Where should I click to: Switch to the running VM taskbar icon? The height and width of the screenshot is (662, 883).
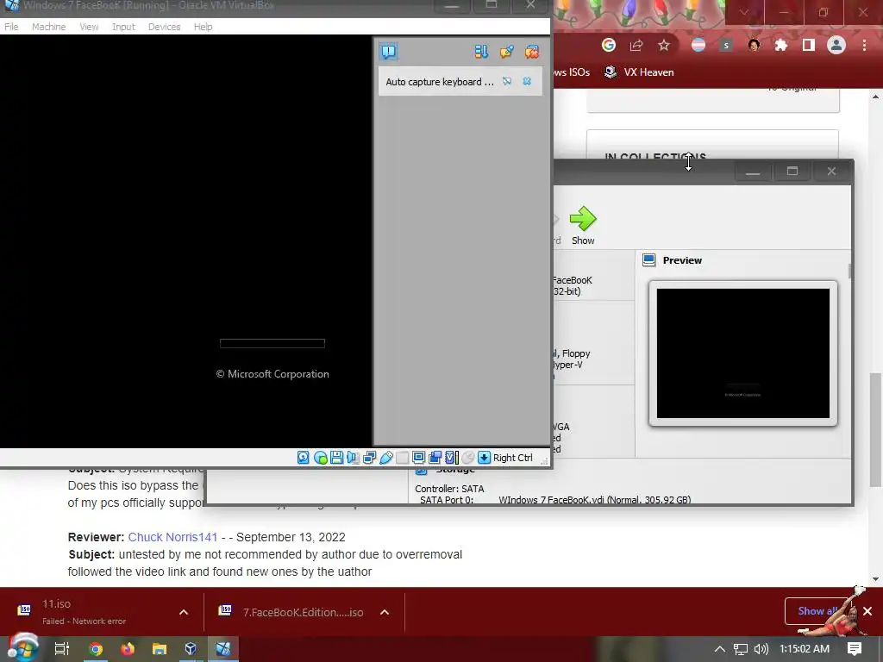[x=223, y=649]
